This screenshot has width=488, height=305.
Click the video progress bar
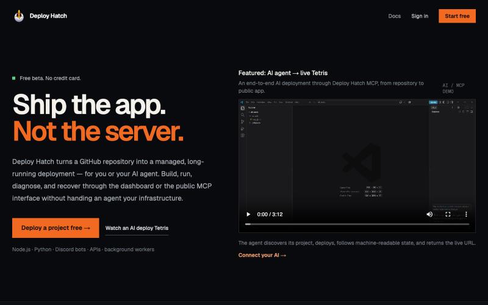(x=357, y=224)
